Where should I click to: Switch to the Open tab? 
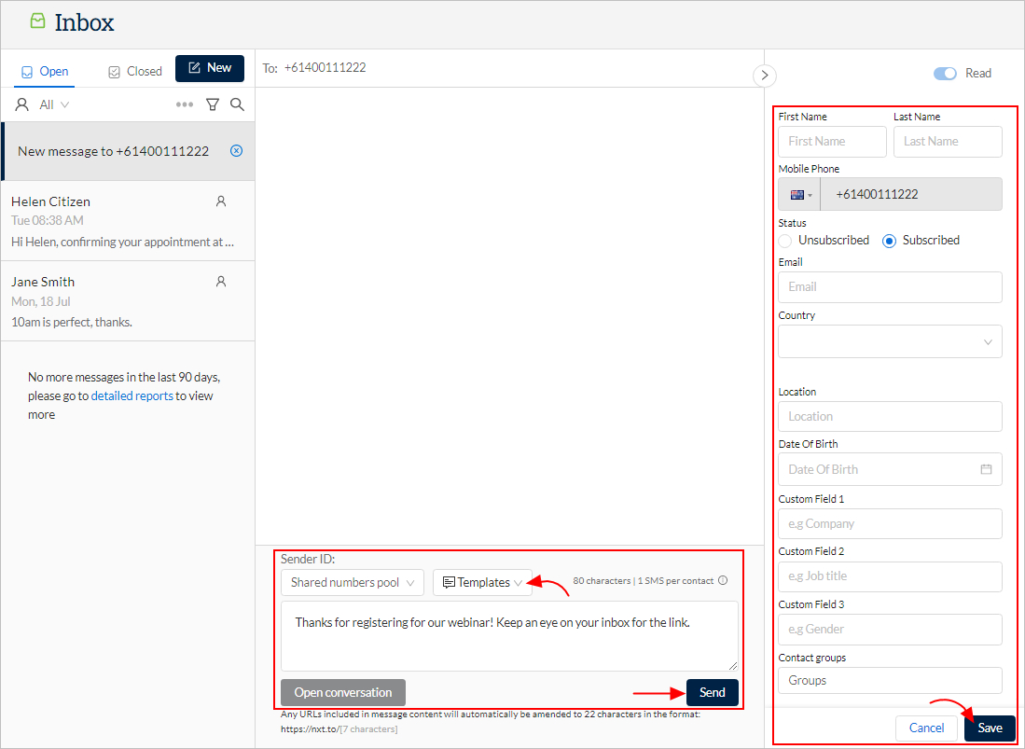pyautogui.click(x=44, y=70)
